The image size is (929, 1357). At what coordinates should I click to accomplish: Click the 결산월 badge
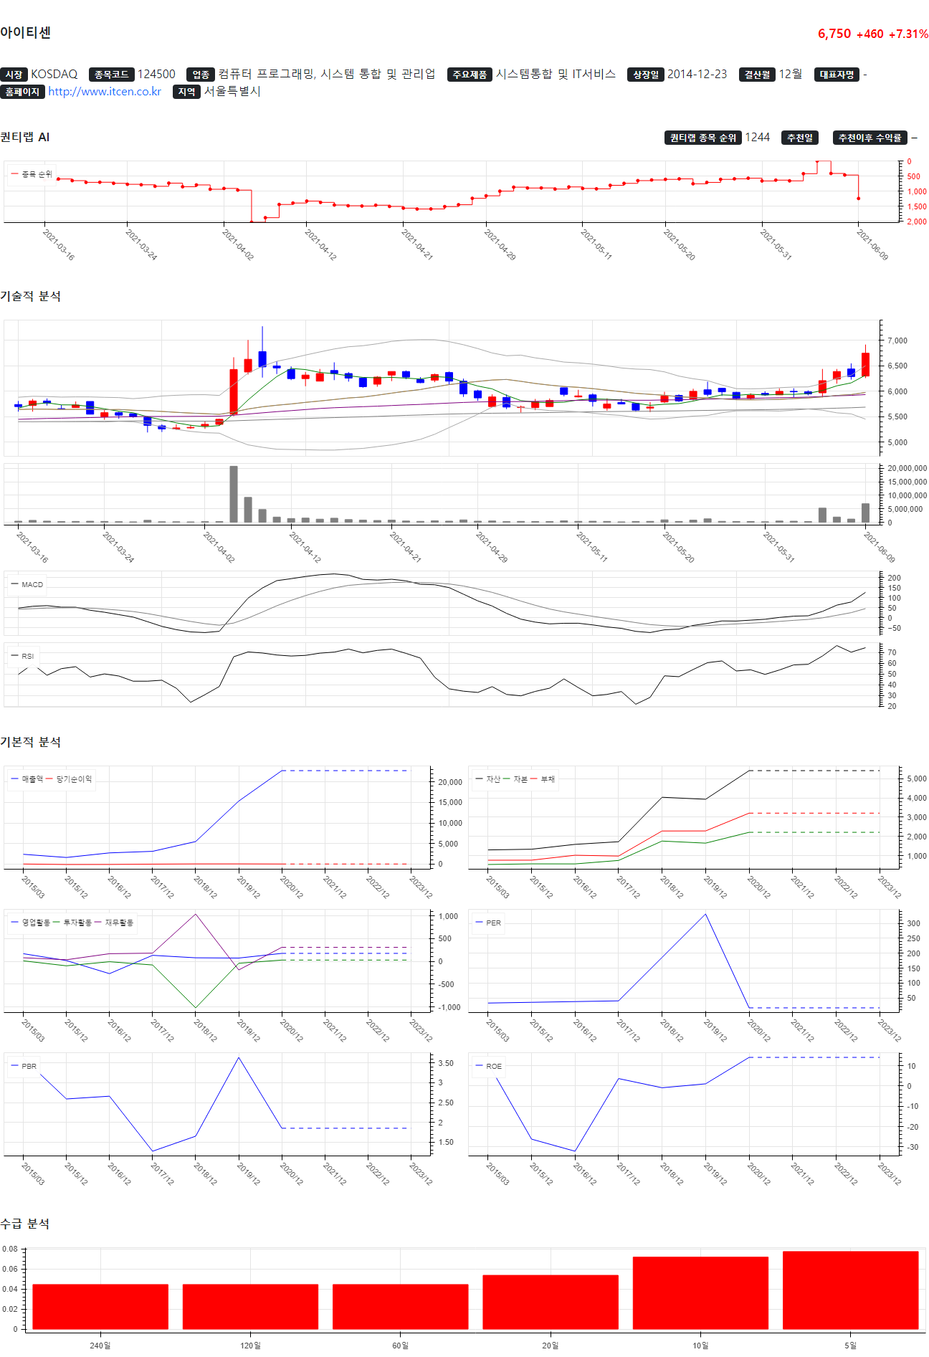tap(757, 75)
